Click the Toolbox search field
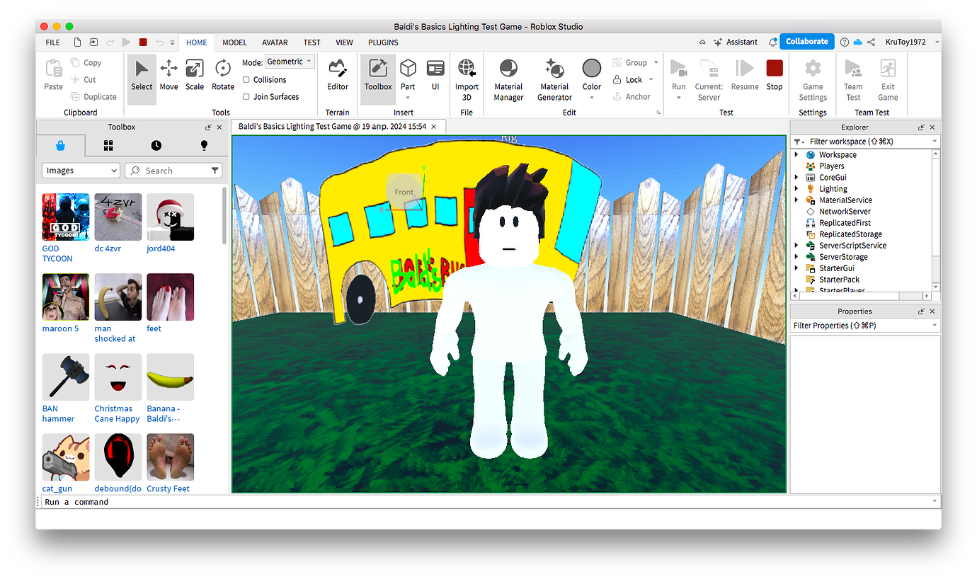The image size is (977, 579). pyautogui.click(x=173, y=170)
